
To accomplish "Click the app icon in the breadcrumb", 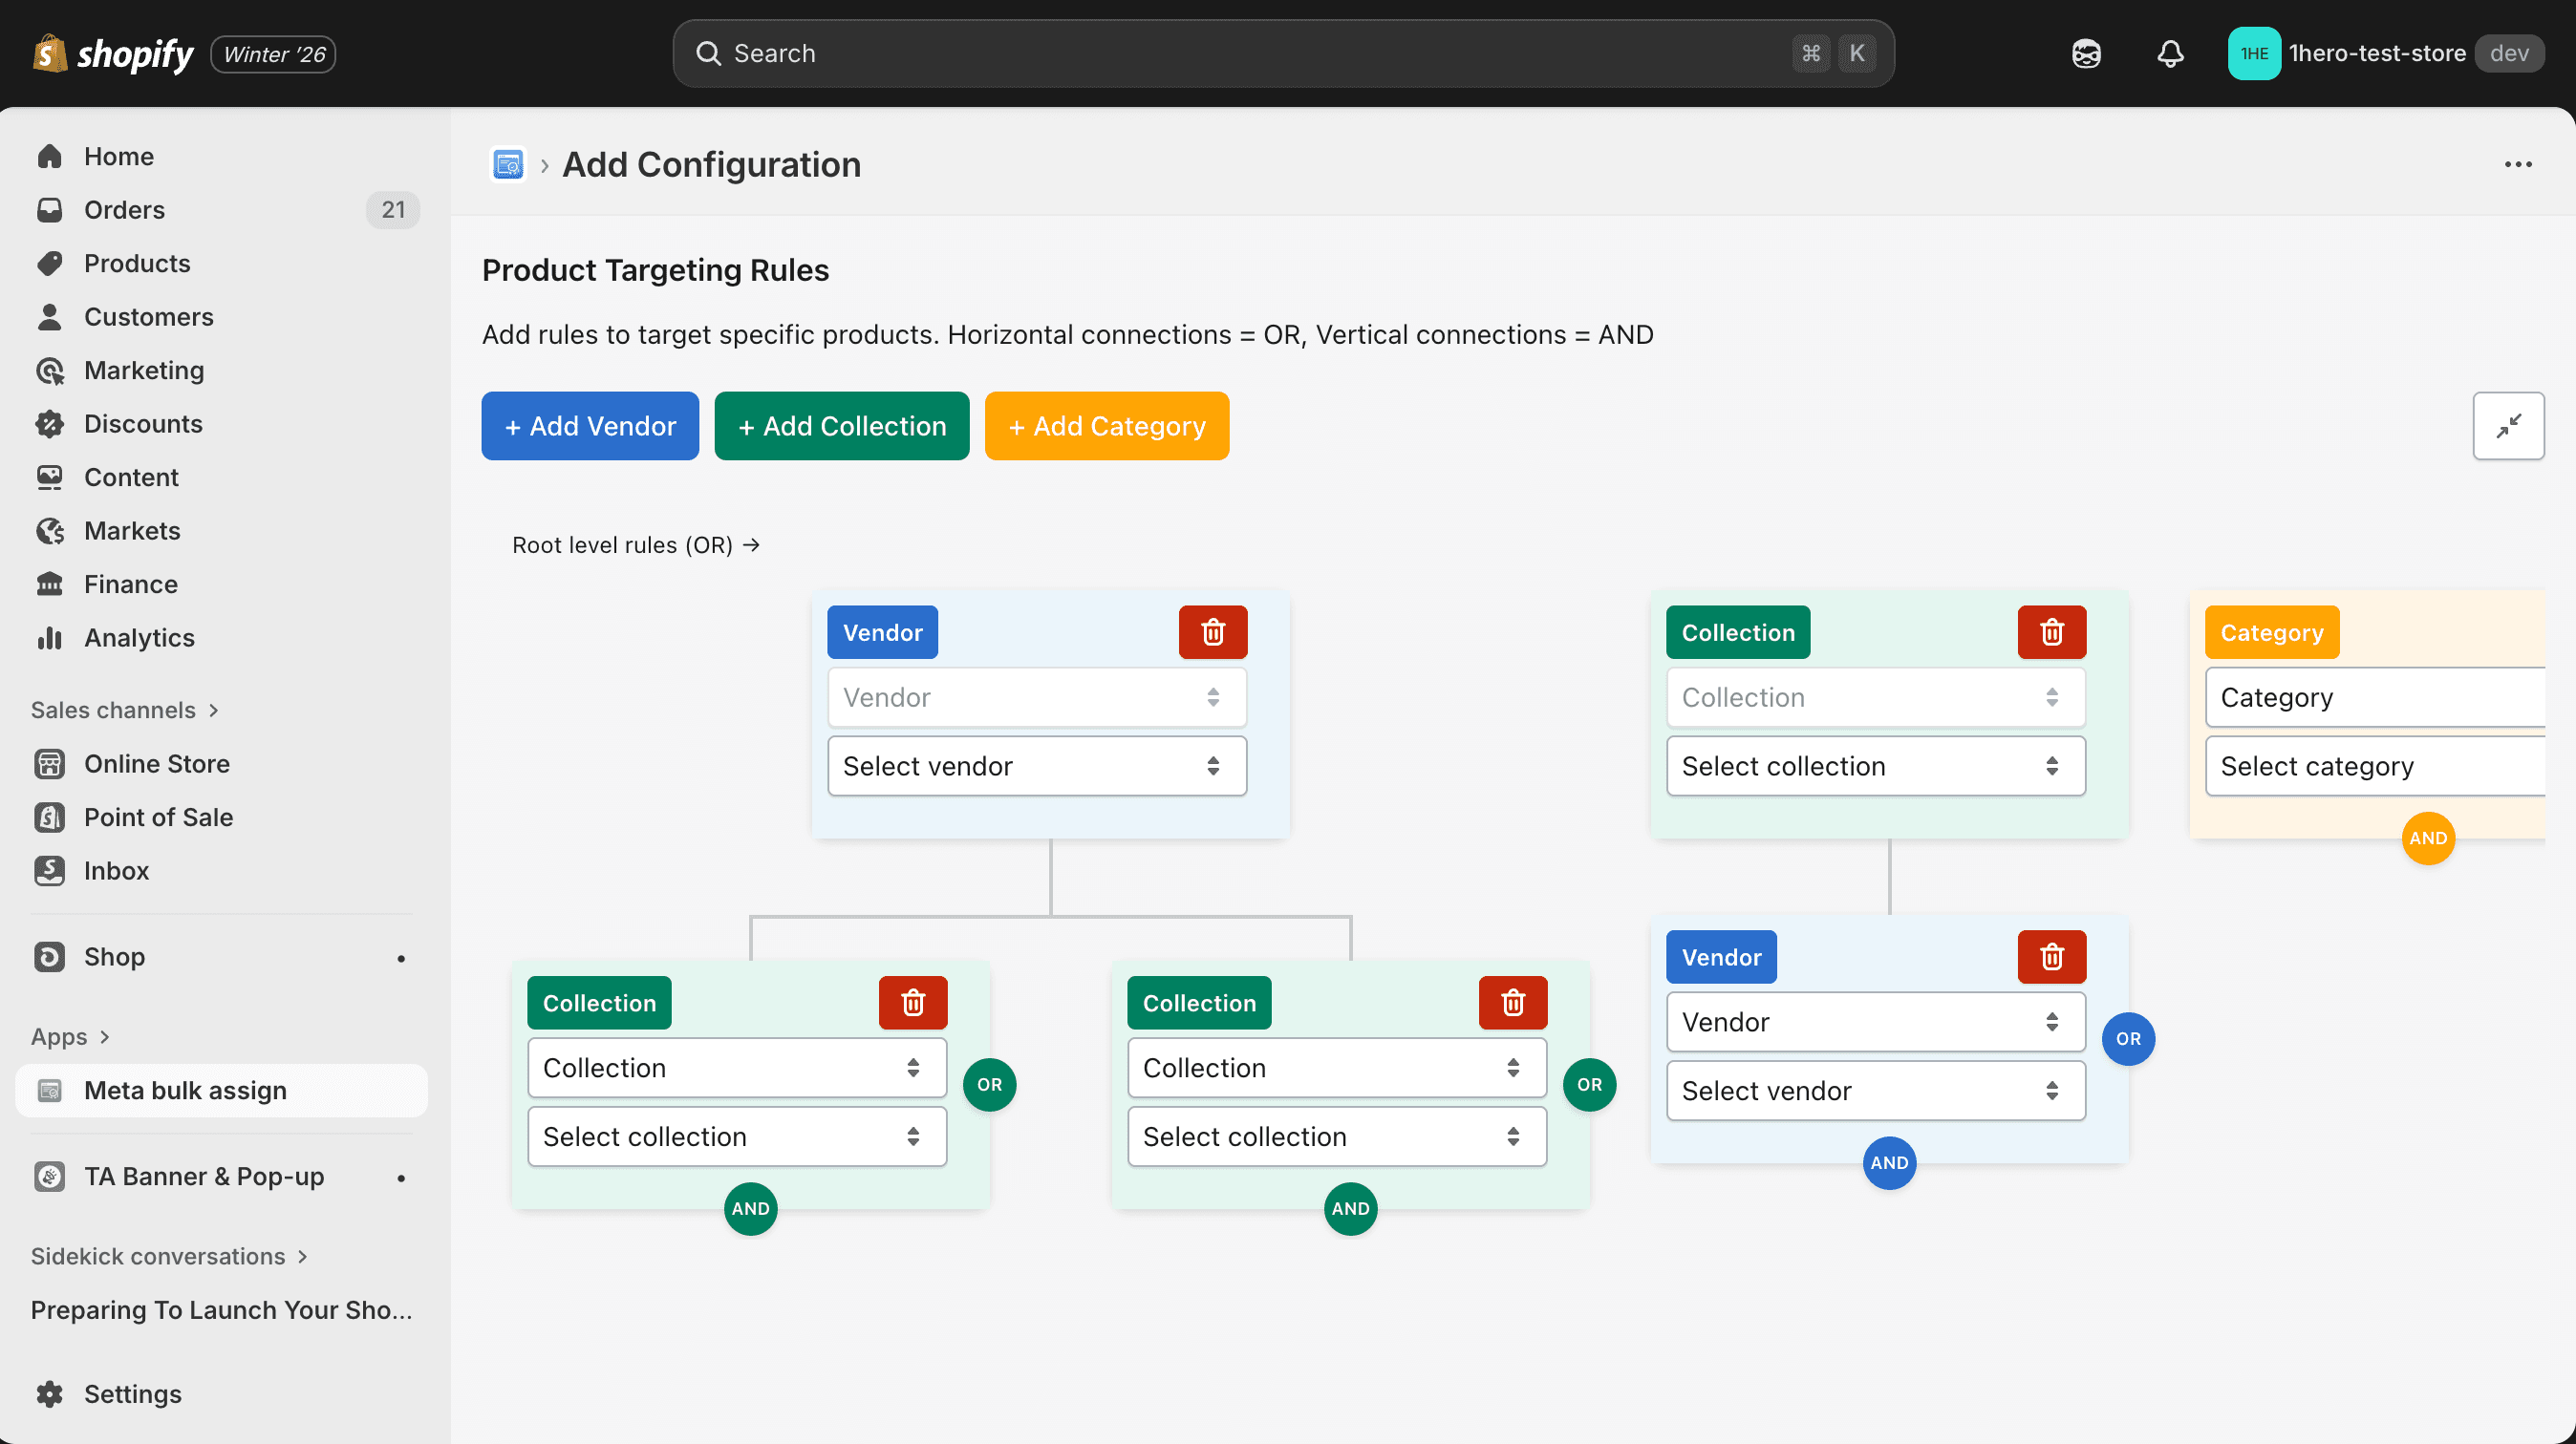I will 508,164.
